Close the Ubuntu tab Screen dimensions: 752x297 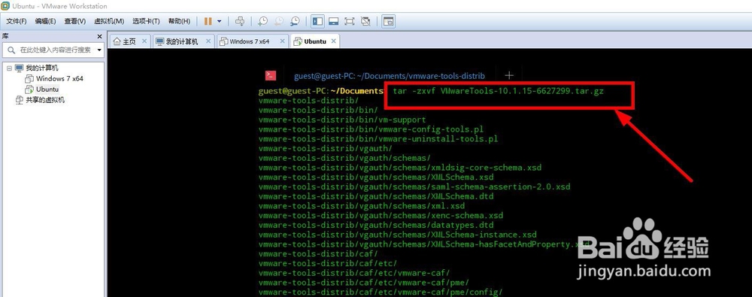[x=333, y=41]
